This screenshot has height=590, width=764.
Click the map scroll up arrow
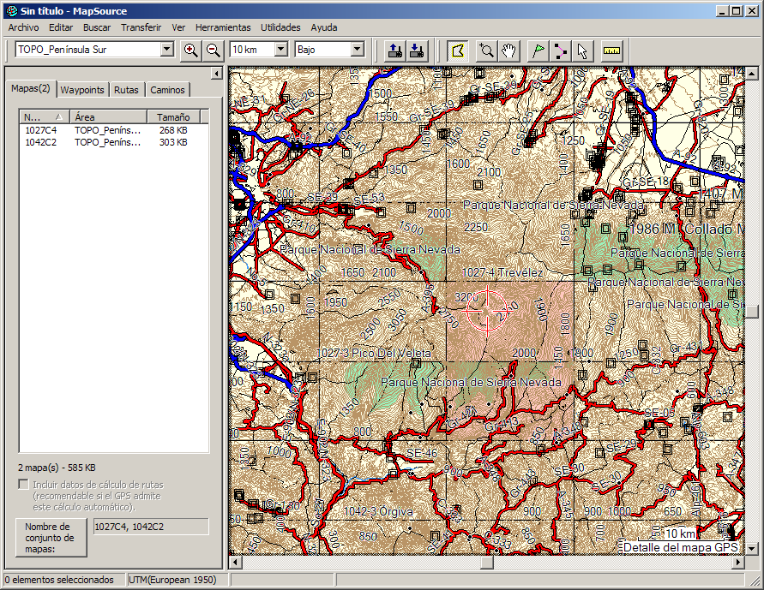tap(751, 74)
